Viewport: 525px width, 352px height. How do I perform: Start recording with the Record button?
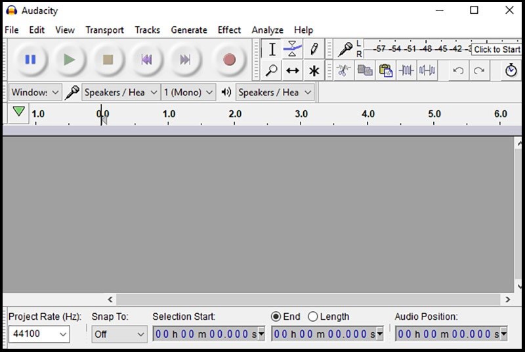click(x=228, y=60)
